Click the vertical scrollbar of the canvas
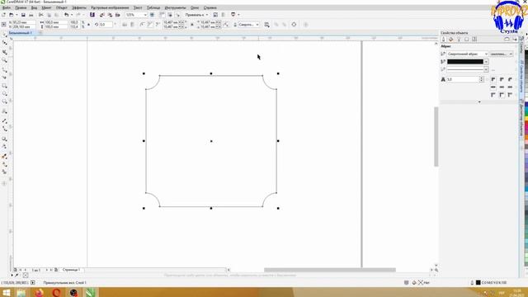The image size is (528, 297). [436, 136]
